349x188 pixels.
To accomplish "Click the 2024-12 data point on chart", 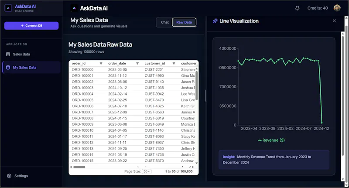I will pyautogui.click(x=322, y=123).
